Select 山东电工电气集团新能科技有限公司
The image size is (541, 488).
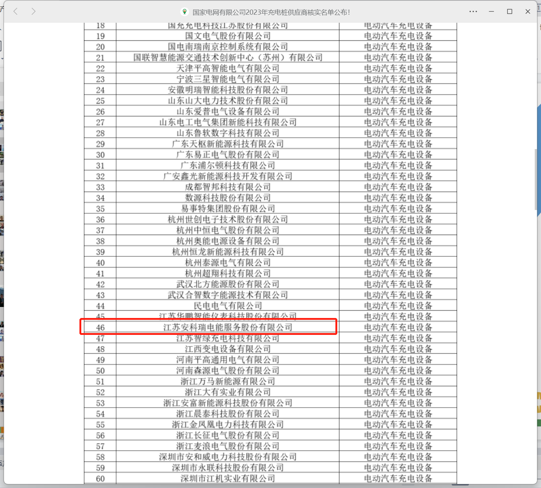[228, 122]
